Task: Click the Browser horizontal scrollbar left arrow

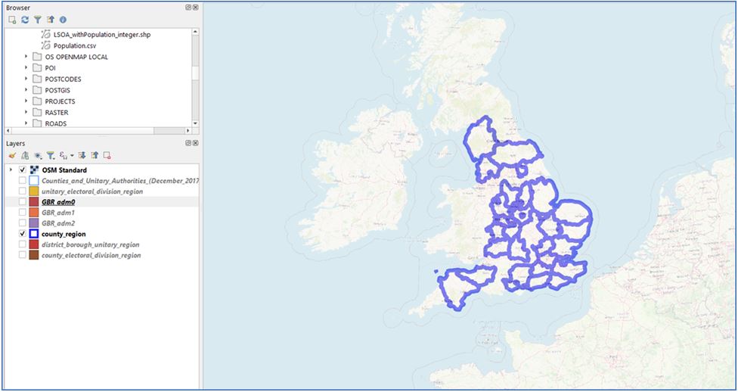Action: [8, 130]
